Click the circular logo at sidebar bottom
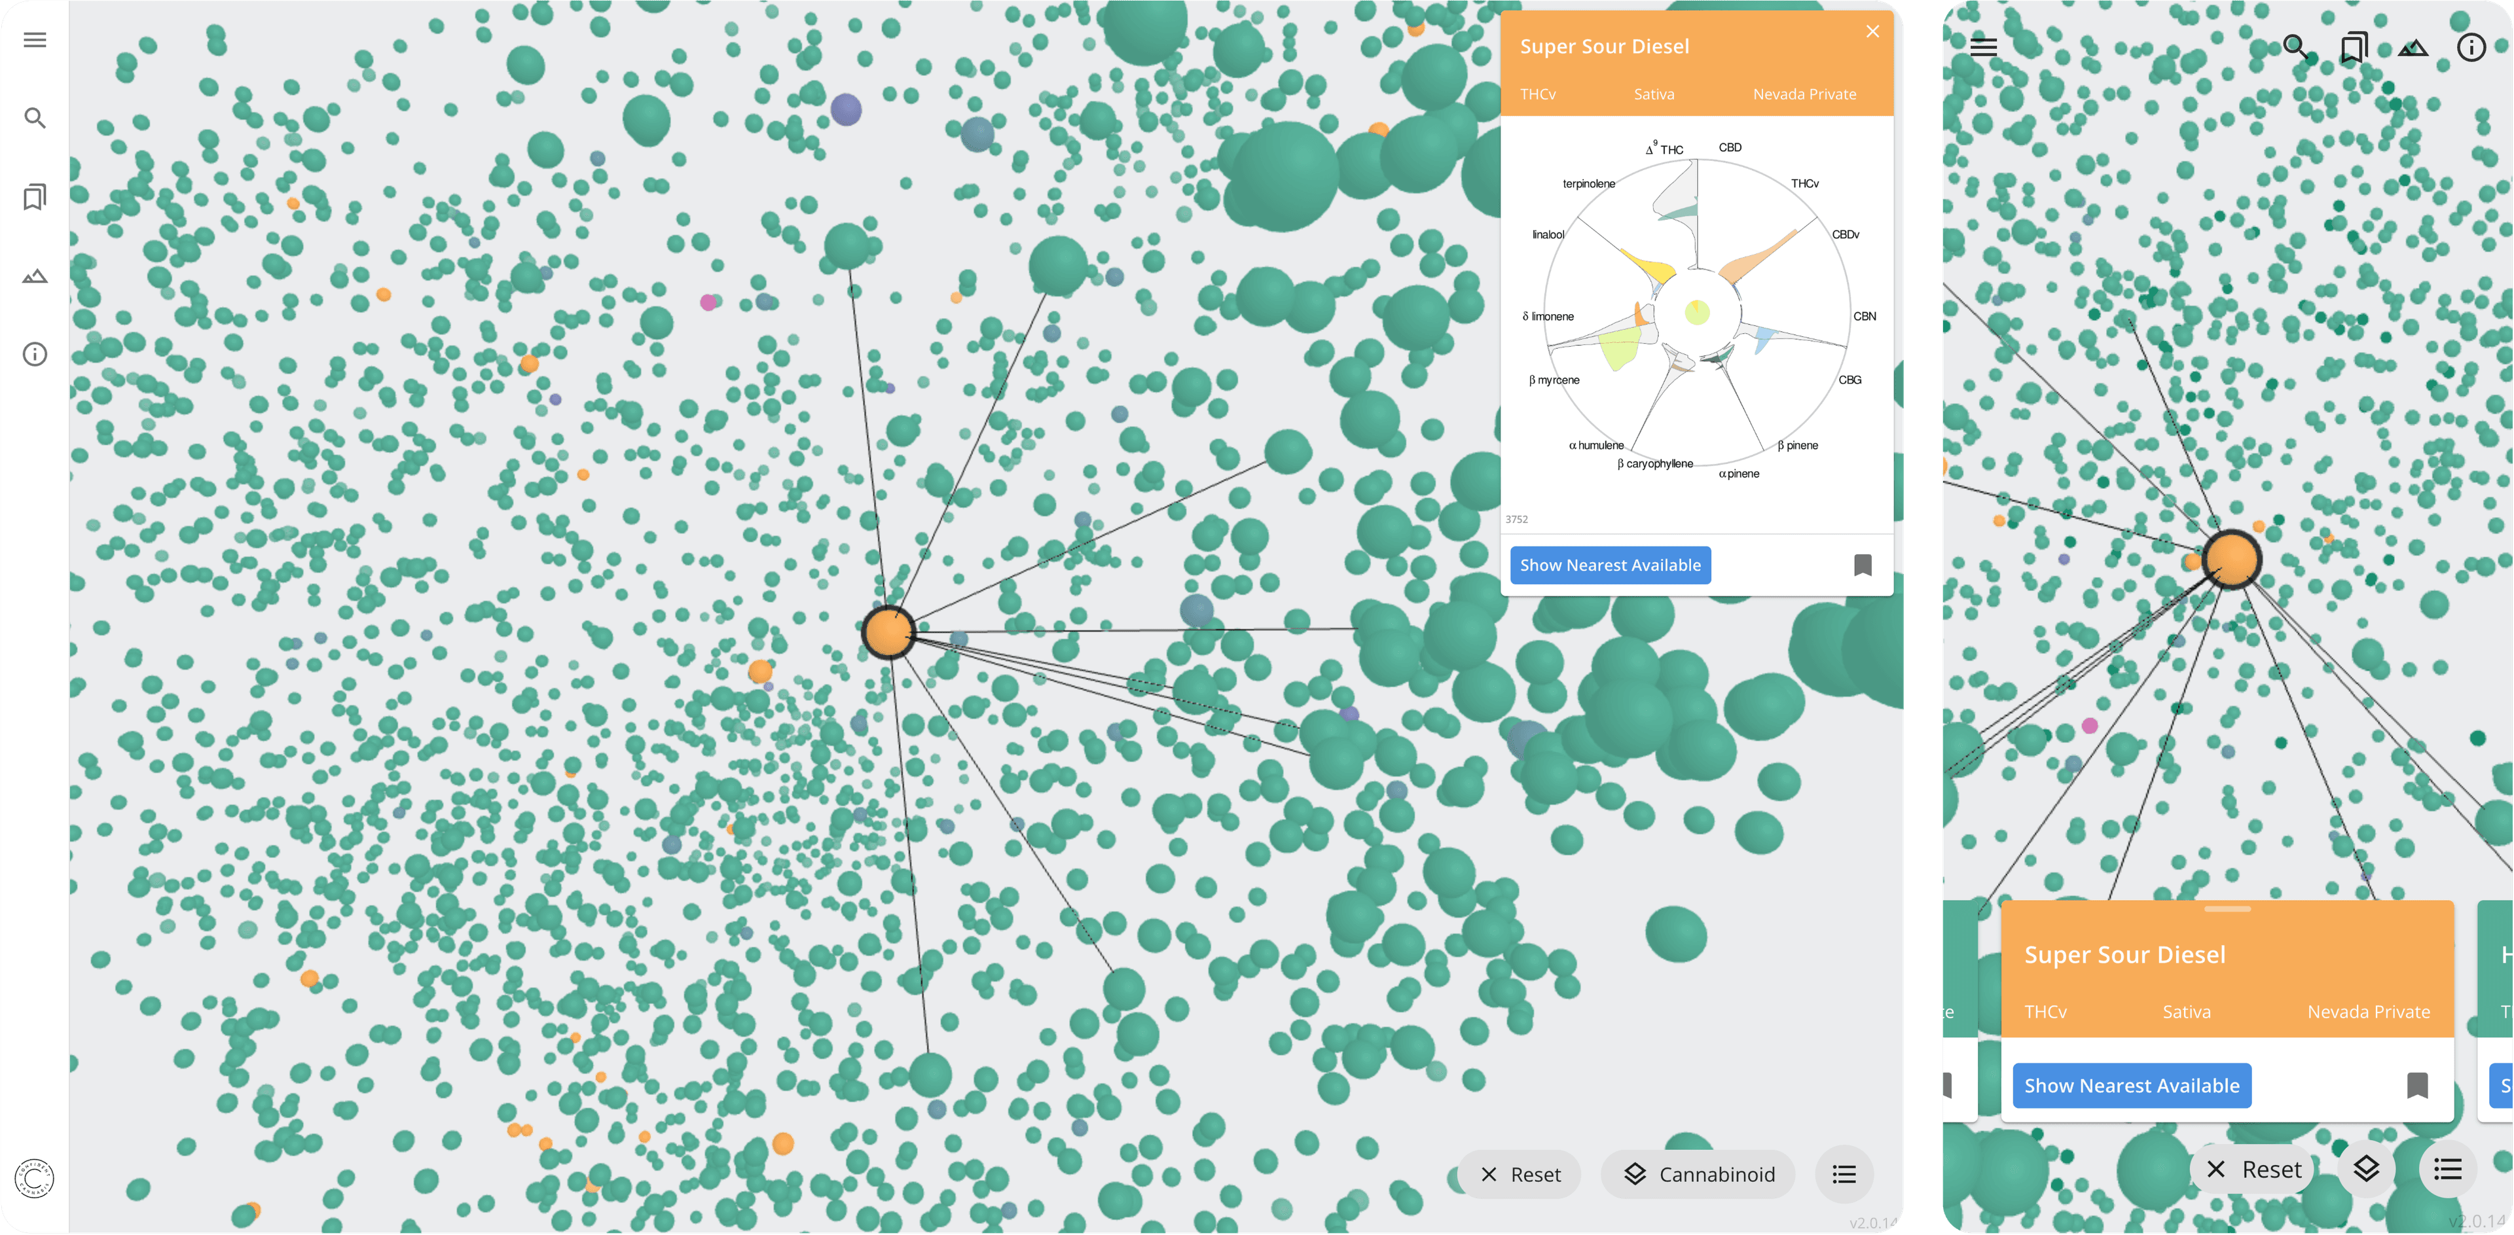This screenshot has height=1235, width=2514. tap(35, 1179)
